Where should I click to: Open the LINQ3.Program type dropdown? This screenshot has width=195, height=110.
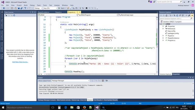click(x=98, y=15)
